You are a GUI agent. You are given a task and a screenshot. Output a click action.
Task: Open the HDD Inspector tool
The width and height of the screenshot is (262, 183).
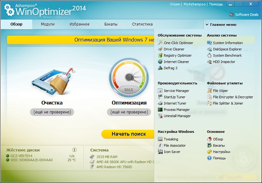[x=224, y=62]
